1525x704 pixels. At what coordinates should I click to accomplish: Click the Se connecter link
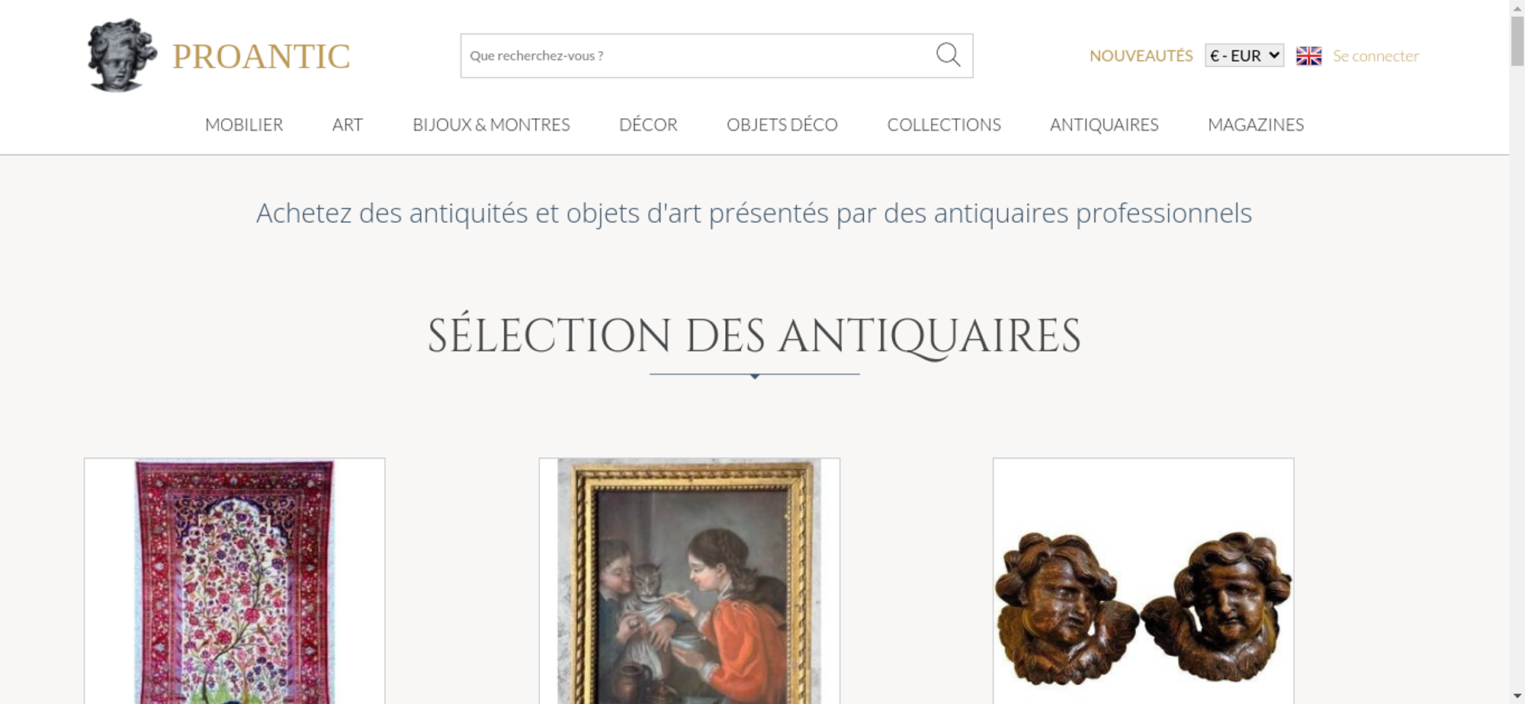pyautogui.click(x=1376, y=56)
